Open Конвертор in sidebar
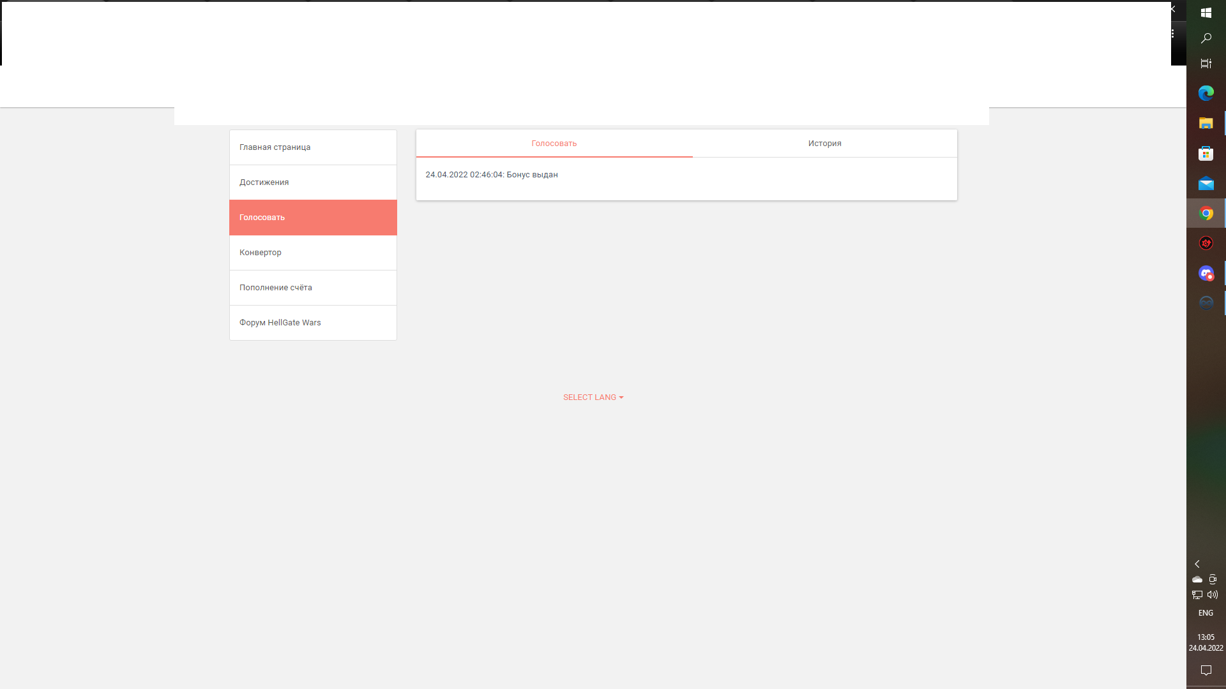The height and width of the screenshot is (689, 1226). pos(313,253)
